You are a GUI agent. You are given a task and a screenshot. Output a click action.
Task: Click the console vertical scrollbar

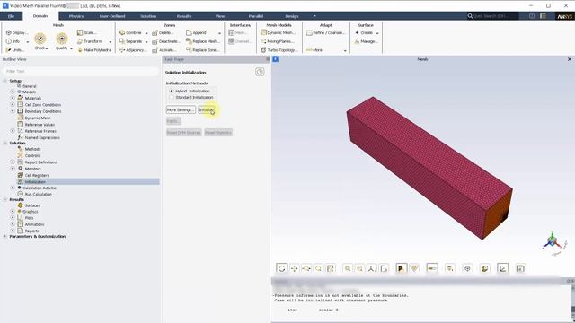click(x=572, y=302)
